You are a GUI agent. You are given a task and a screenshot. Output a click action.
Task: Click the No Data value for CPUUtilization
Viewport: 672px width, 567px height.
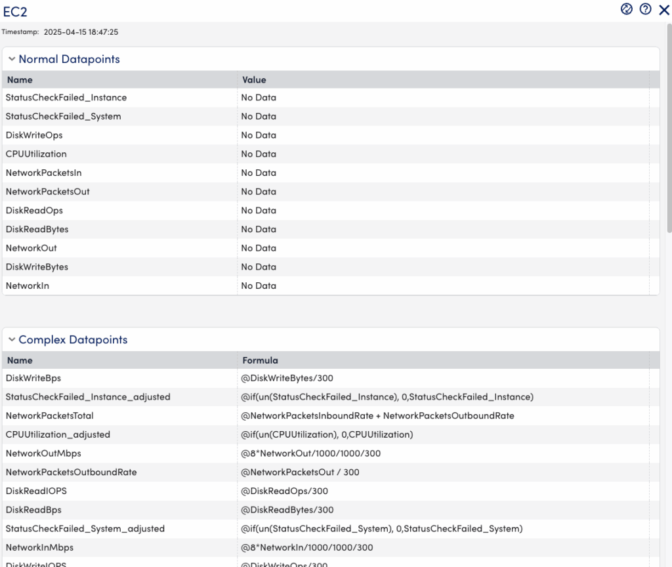click(259, 154)
